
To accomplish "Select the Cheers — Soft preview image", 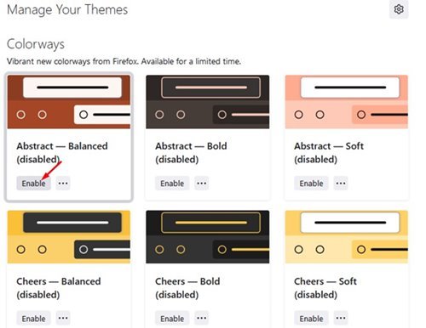I will point(347,237).
